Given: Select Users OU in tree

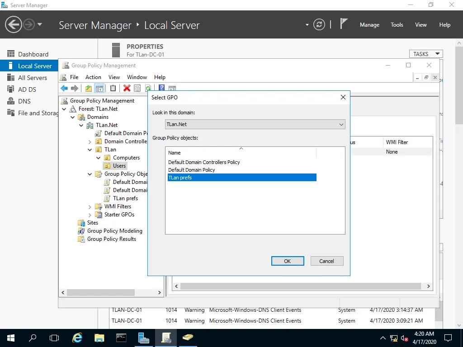Looking at the screenshot, I should pos(119,166).
